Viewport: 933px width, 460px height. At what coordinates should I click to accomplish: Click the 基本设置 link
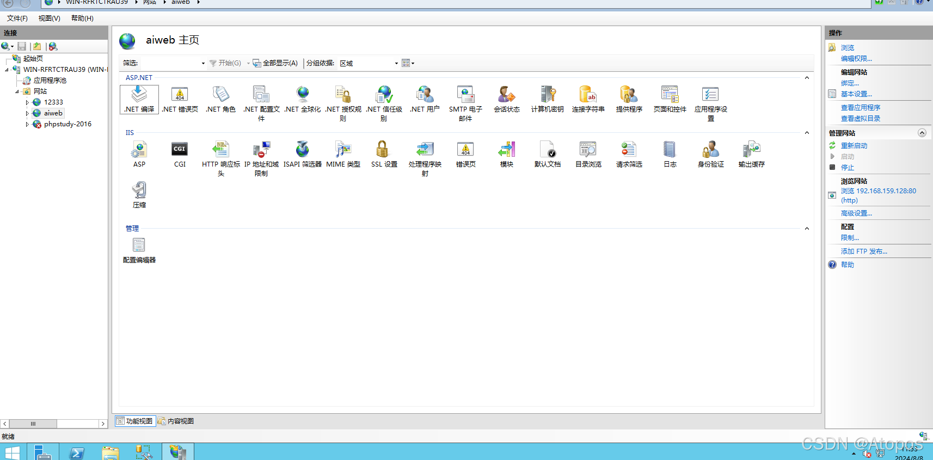[x=856, y=94]
